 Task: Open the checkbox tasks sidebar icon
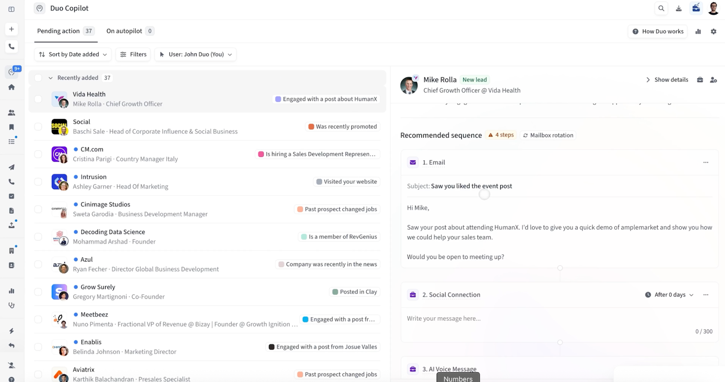pos(11,196)
